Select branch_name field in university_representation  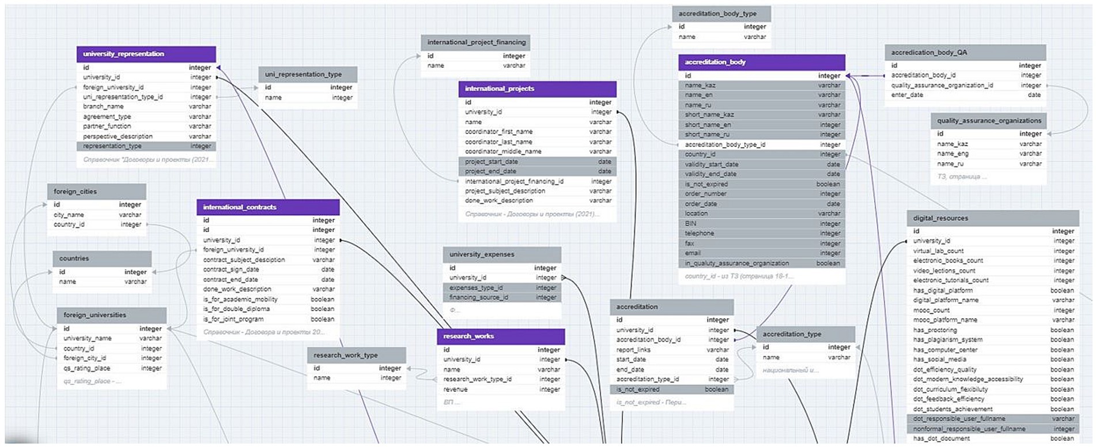(146, 107)
